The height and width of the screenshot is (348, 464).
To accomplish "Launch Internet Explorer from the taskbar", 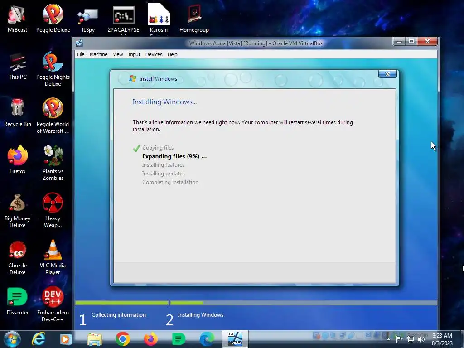I will pos(39,339).
